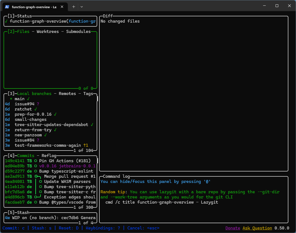The image size is (296, 233).
Task: Select commit d59c2277 Bump typescript-eslint
Action: [51, 171]
